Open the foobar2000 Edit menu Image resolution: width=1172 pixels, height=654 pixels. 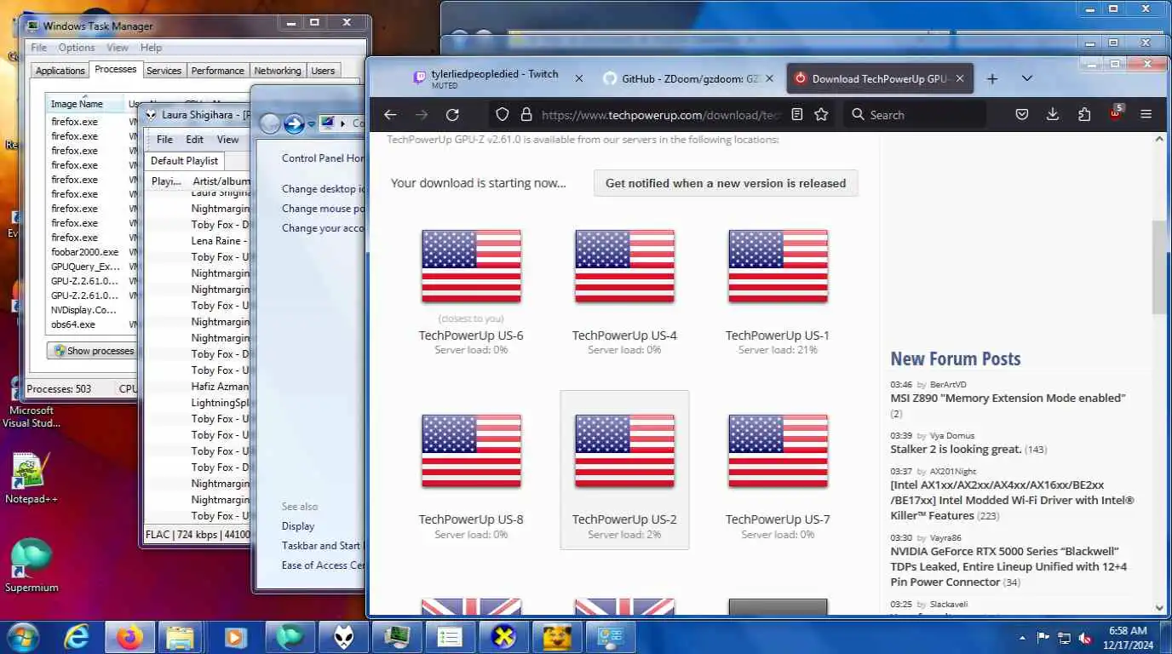pos(195,140)
